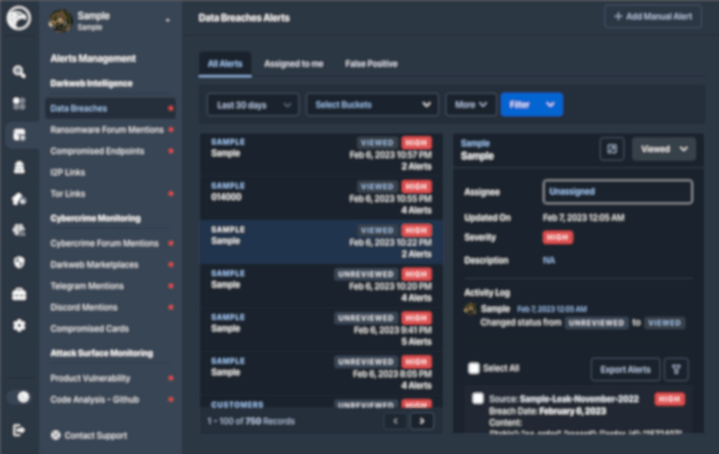Click the Unassigned assignee field
The width and height of the screenshot is (719, 454).
618,192
